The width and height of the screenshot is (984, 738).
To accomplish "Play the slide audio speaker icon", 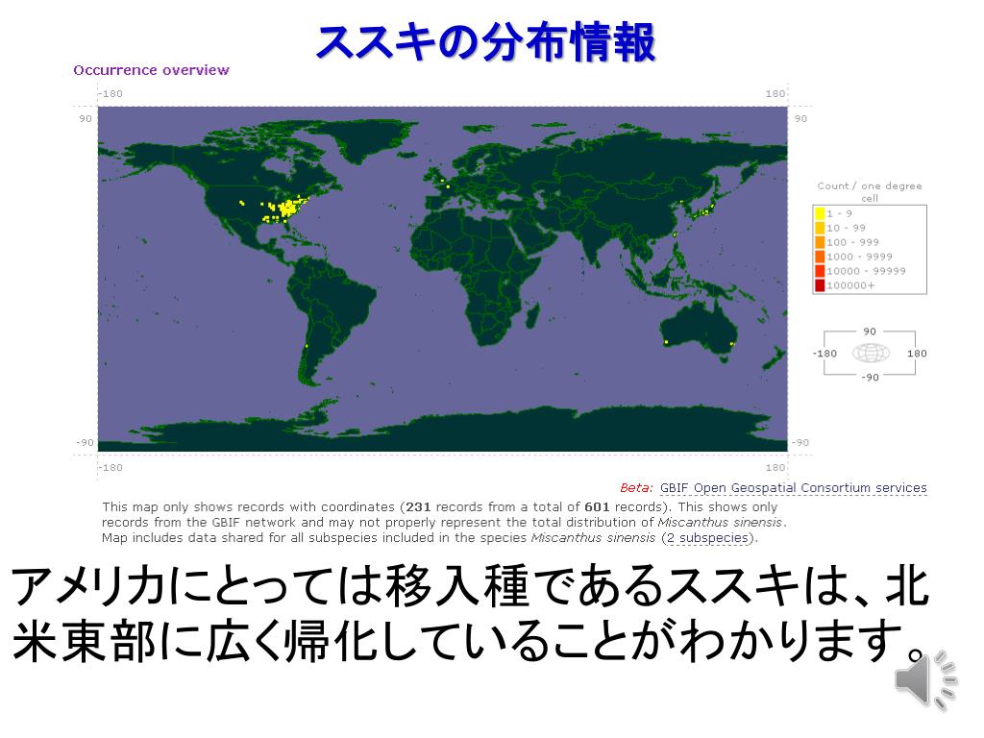I will point(925,681).
